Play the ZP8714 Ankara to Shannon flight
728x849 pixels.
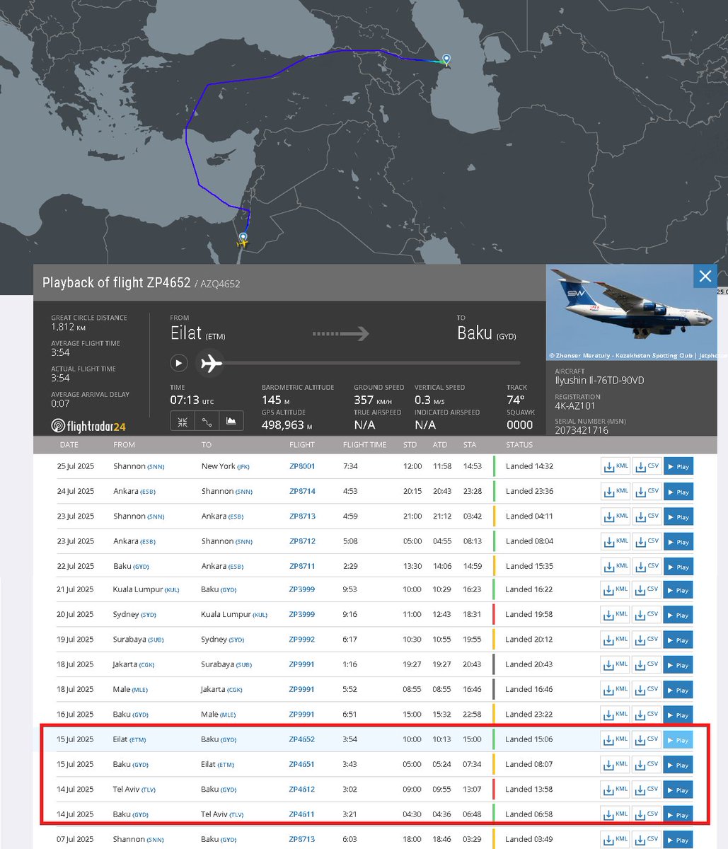pyautogui.click(x=678, y=492)
